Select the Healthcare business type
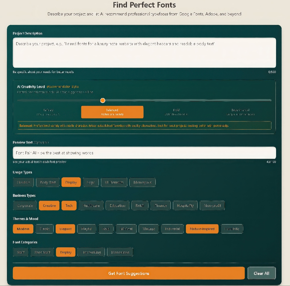Image resolution: width=290 pixels, height=286 pixels. 91,206
